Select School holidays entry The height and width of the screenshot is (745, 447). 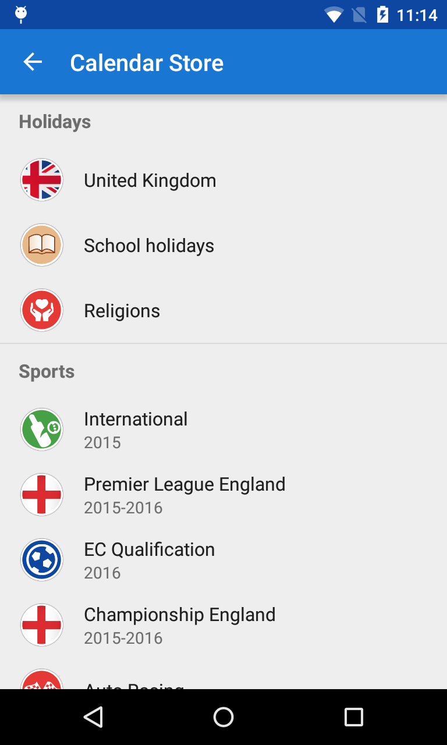pos(149,246)
